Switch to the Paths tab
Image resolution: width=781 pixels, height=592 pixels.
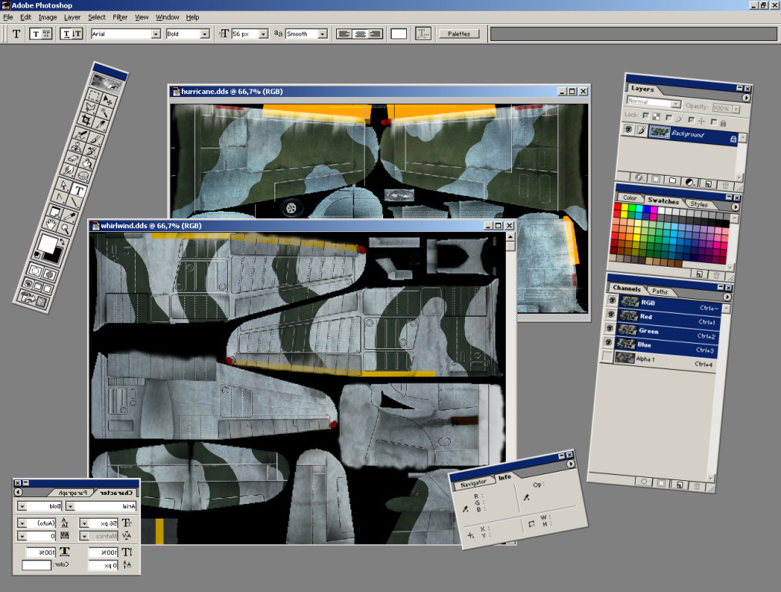[660, 291]
